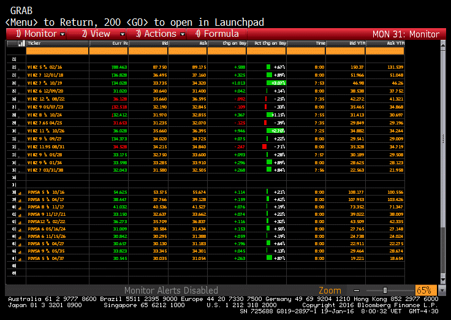
Task: Click the orange filter field under Ask
Action: click(x=188, y=51)
